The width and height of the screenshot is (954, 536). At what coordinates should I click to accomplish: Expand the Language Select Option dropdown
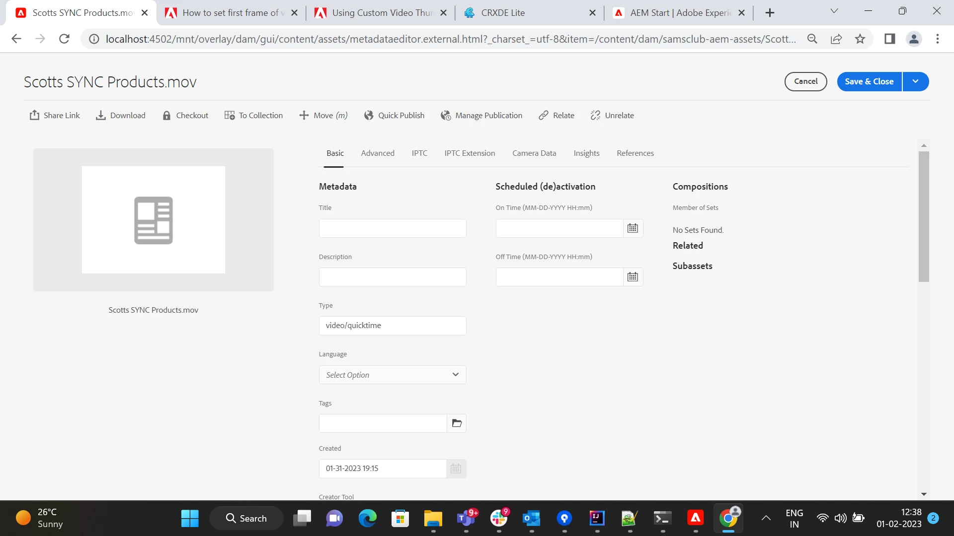pos(393,375)
